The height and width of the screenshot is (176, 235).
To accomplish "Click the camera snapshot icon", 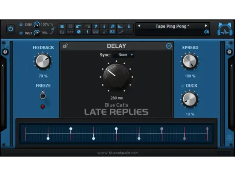I will tap(62, 32).
